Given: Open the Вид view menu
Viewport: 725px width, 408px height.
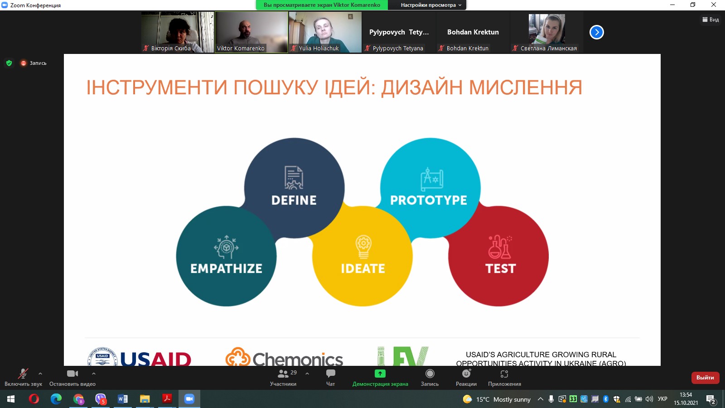Looking at the screenshot, I should (710, 19).
